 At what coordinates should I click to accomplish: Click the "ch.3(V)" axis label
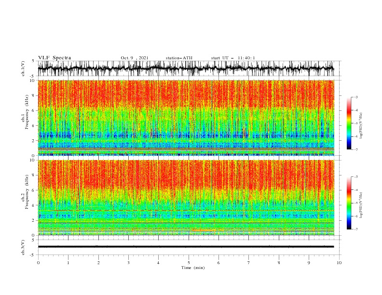point(23,247)
